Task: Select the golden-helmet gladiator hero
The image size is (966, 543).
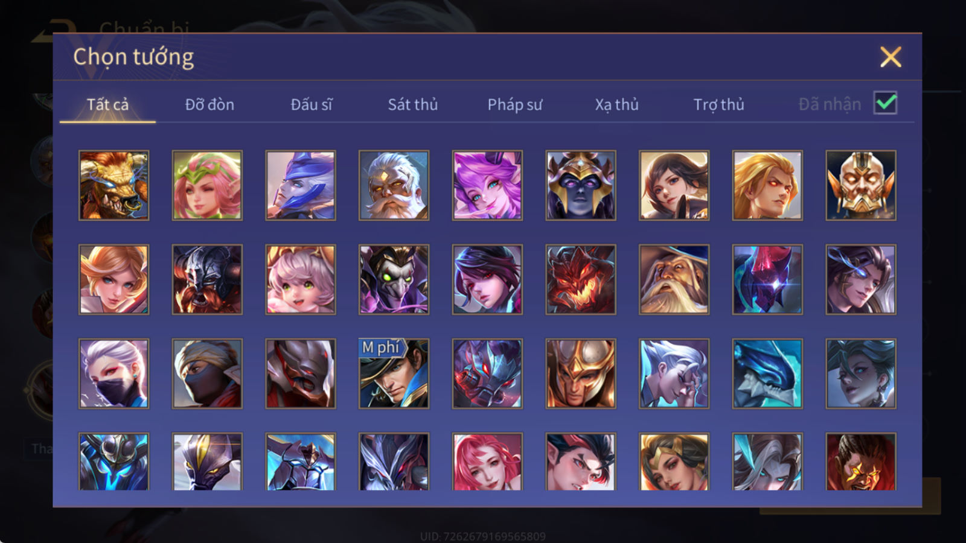Action: pyautogui.click(x=581, y=373)
